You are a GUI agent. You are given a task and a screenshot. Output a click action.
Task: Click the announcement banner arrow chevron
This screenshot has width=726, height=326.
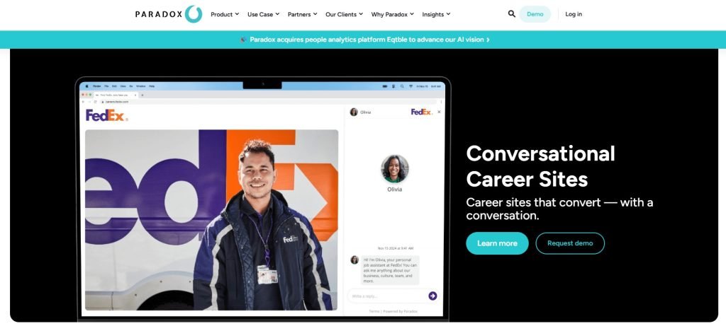[x=488, y=40]
